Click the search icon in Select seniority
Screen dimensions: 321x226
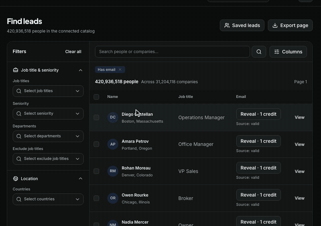tap(19, 113)
